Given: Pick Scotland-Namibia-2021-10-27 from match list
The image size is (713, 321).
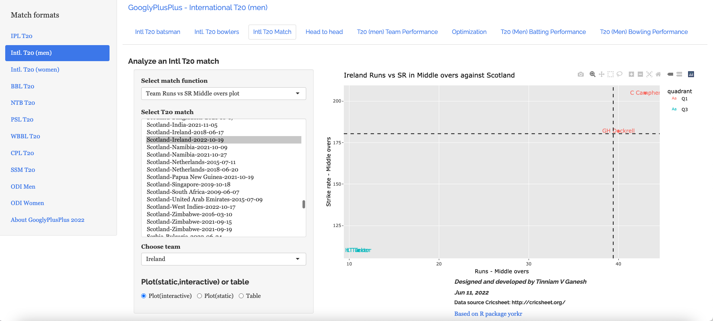Looking at the screenshot, I should point(187,155).
